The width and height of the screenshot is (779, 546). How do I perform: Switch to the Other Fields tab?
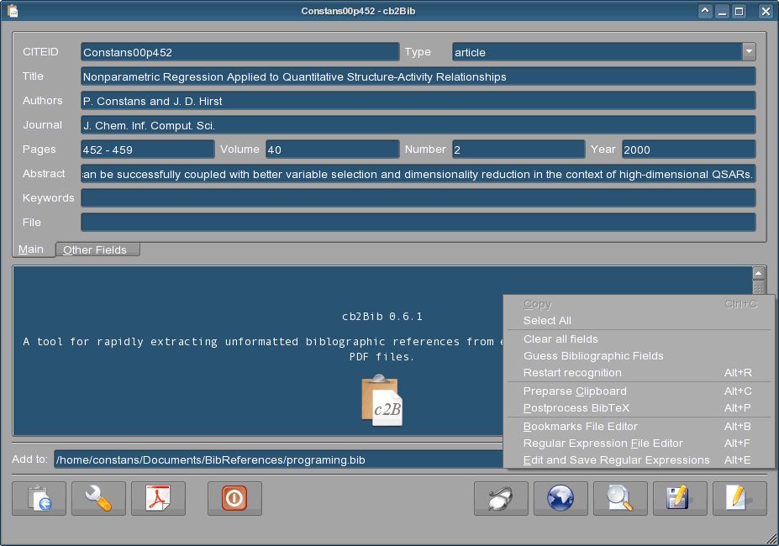[95, 249]
